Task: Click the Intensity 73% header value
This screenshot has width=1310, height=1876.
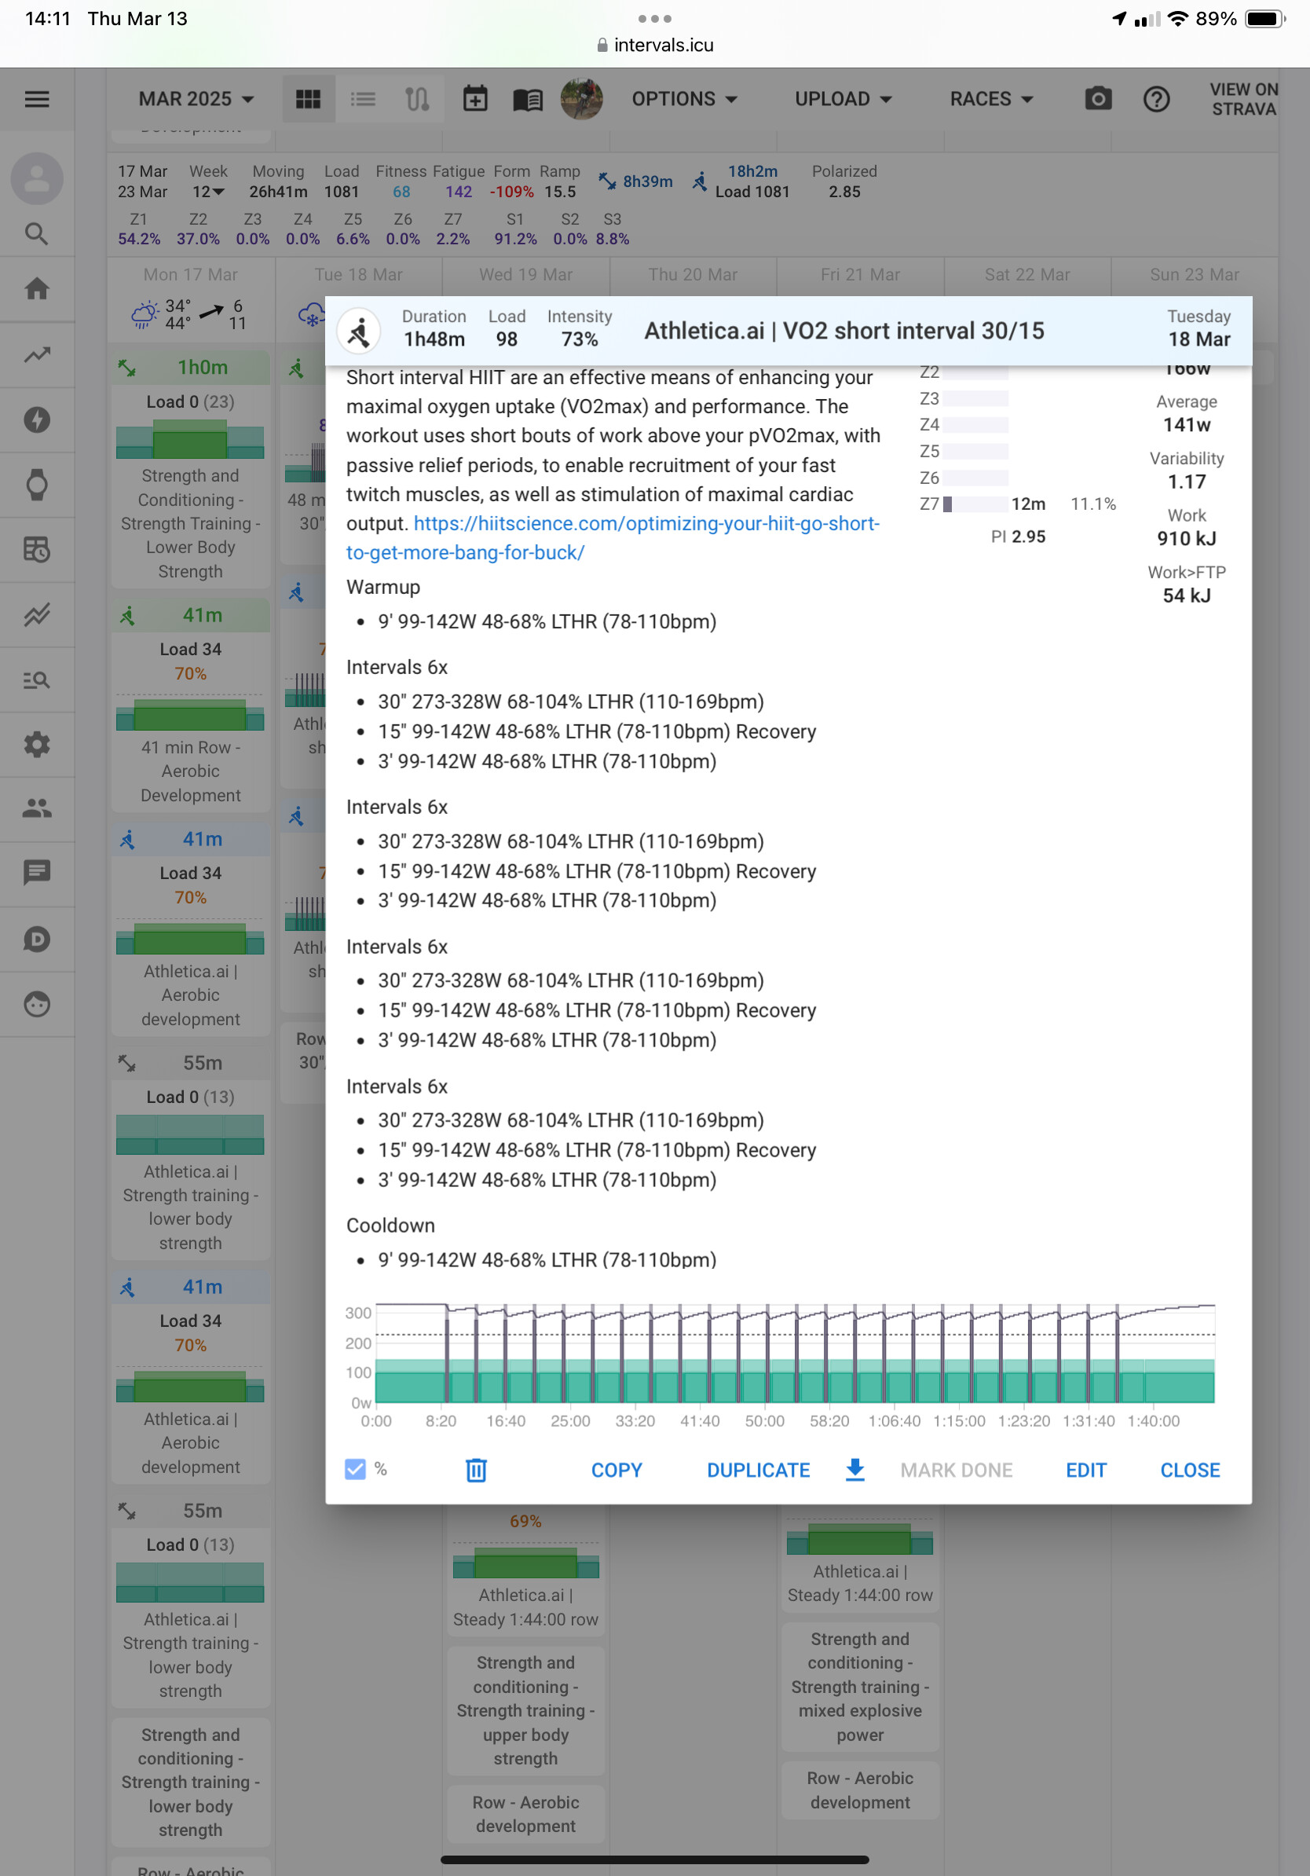Action: [x=579, y=339]
